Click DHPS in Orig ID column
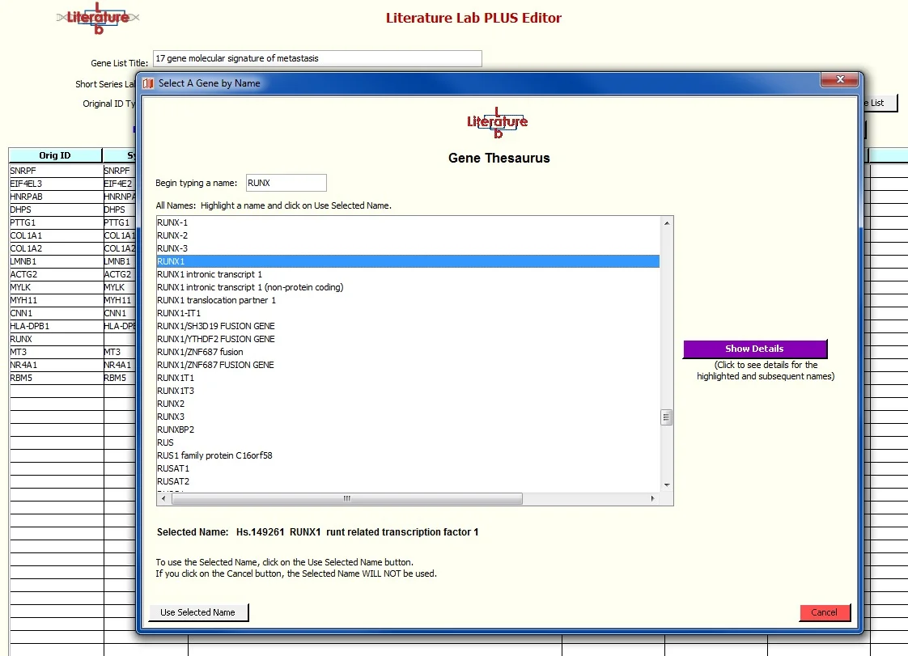The height and width of the screenshot is (656, 908). point(56,209)
